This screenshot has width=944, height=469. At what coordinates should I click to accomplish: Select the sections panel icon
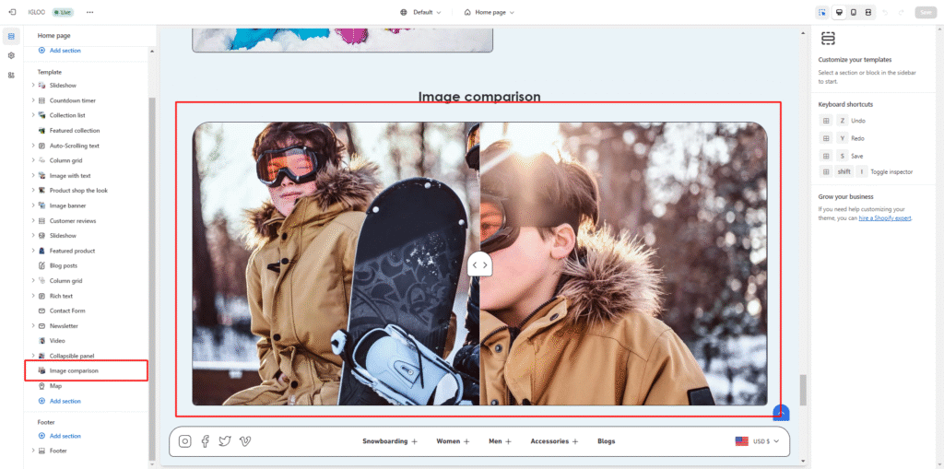[11, 36]
